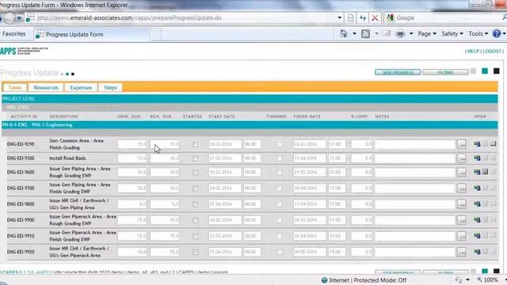The height and width of the screenshot is (285, 507).
Task: Expand the Print options dropdown arrow
Action: [x=411, y=33]
